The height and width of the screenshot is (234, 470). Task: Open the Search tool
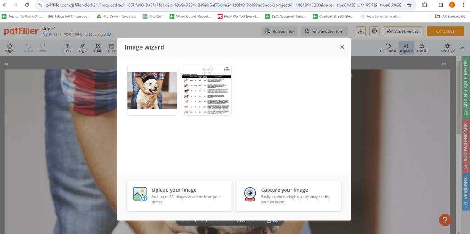(422, 48)
